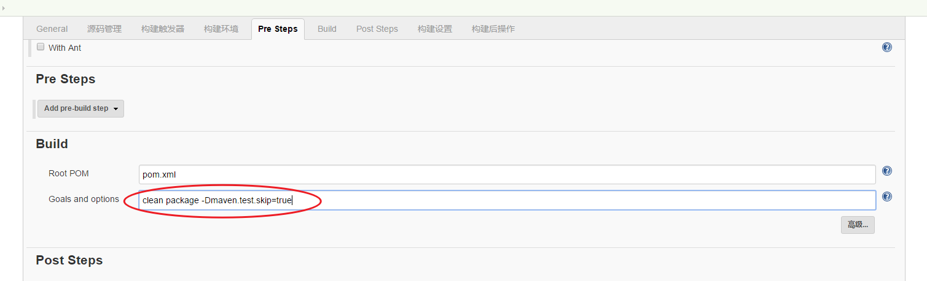Screen dimensions: 927x281
Task: Click the small arrow at the page's top-left
Action: (4, 8)
